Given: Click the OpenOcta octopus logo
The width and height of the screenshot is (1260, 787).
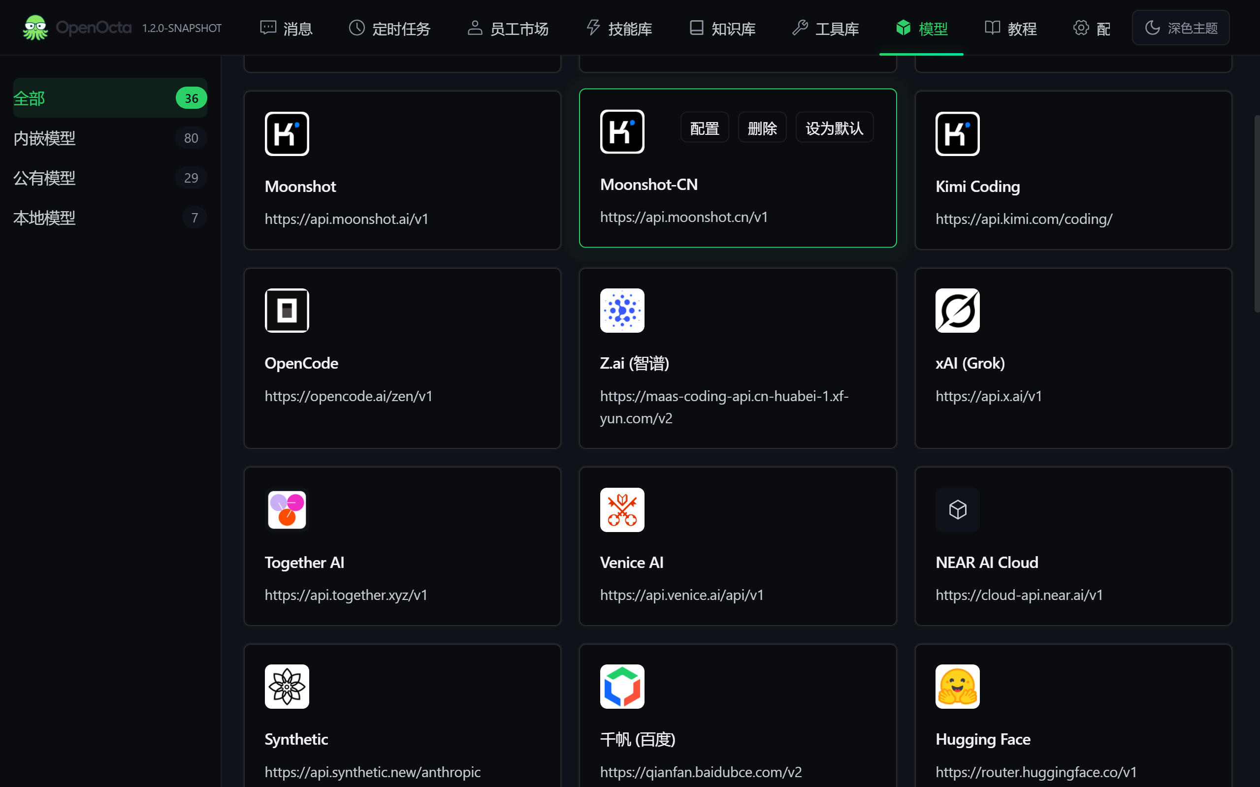Looking at the screenshot, I should click(35, 28).
